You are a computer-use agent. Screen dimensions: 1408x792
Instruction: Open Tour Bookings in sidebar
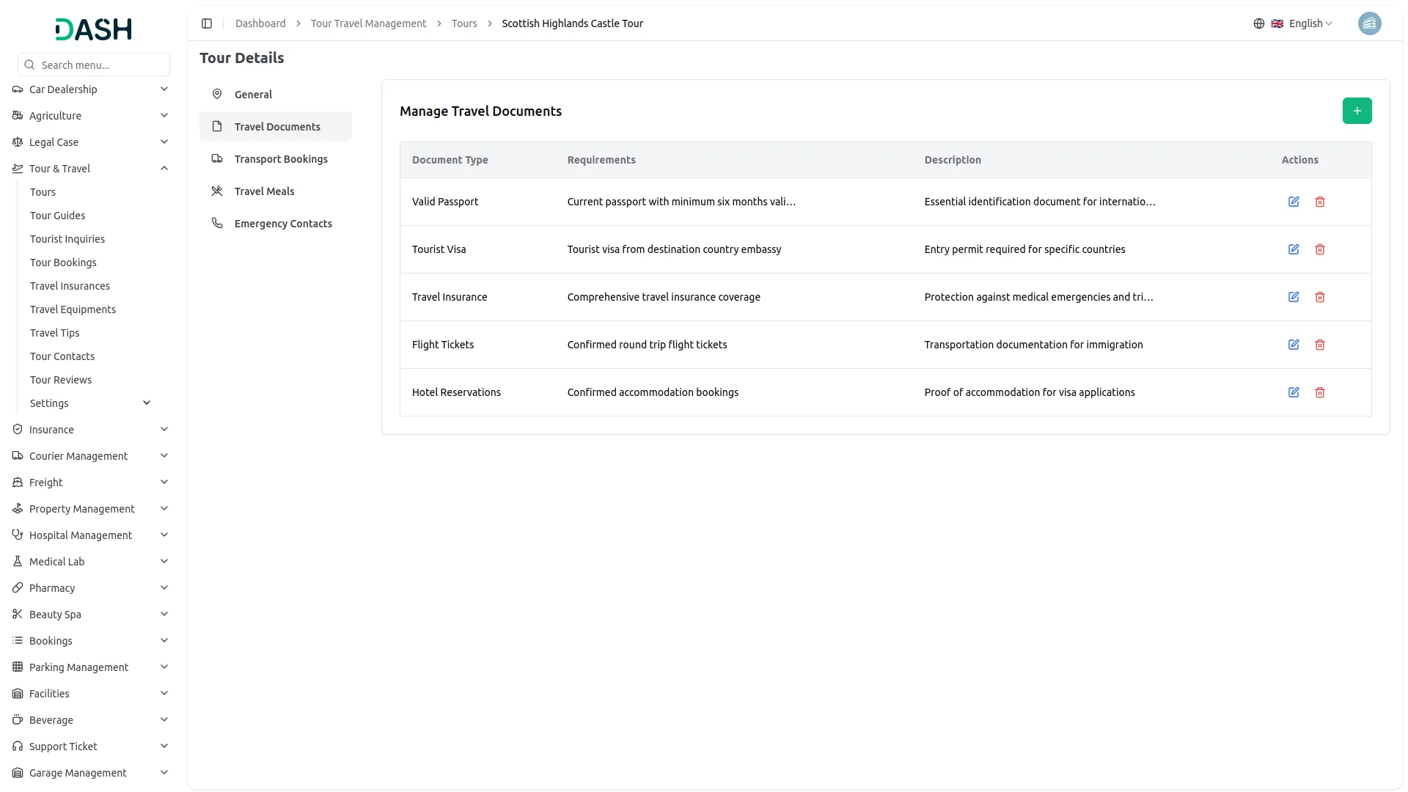[x=63, y=263]
